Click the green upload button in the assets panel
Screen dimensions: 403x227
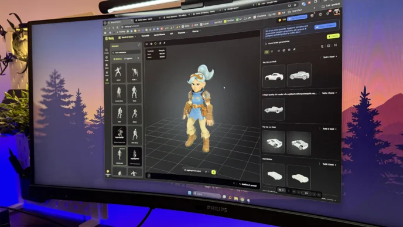333,36
